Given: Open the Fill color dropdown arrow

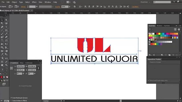Looking at the screenshot, I should click(13, 7).
